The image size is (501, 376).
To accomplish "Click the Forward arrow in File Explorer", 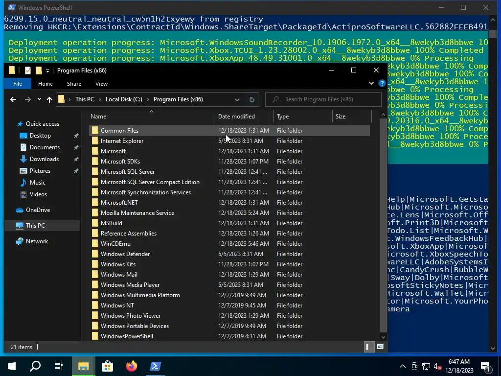I will (28, 99).
